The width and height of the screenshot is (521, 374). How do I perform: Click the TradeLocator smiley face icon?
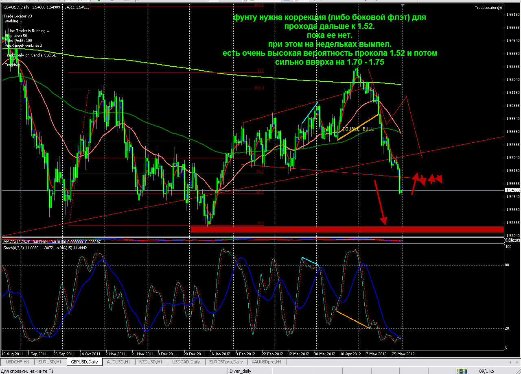tap(499, 8)
